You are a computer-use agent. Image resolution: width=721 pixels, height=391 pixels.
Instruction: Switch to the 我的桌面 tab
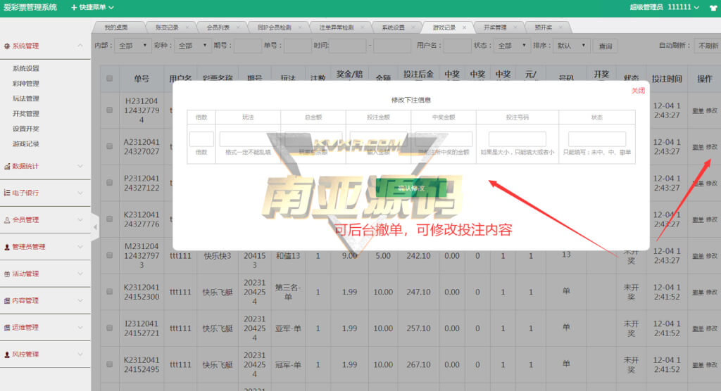116,27
